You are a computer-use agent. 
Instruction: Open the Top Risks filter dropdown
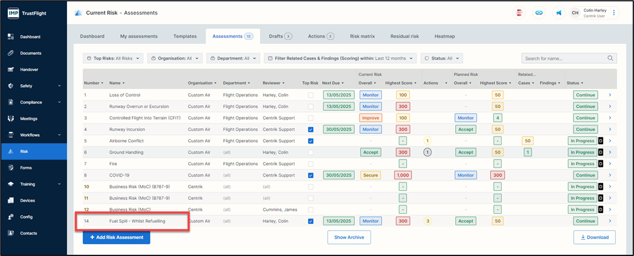click(113, 58)
